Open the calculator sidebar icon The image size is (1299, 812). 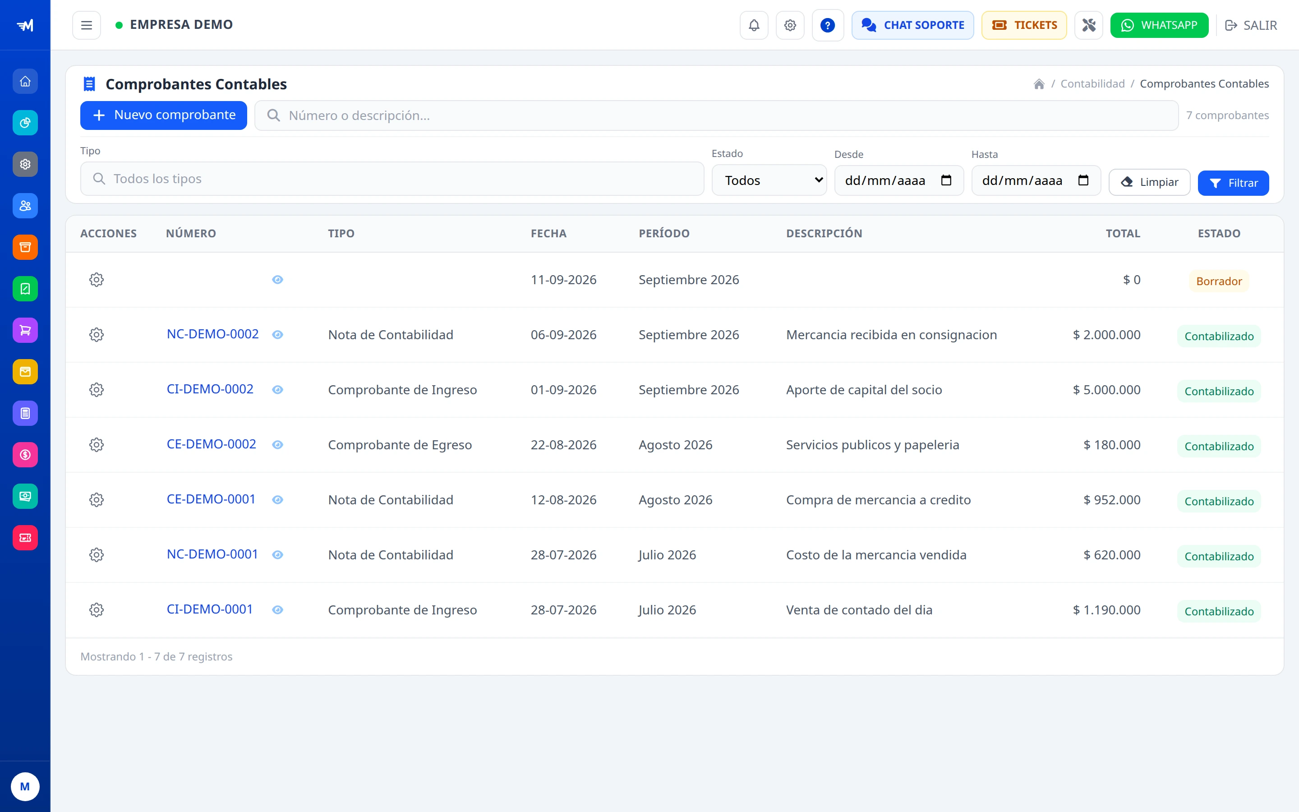25,413
